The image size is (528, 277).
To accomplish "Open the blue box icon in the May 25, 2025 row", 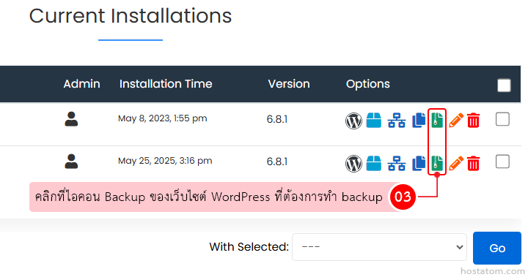I will click(x=374, y=163).
